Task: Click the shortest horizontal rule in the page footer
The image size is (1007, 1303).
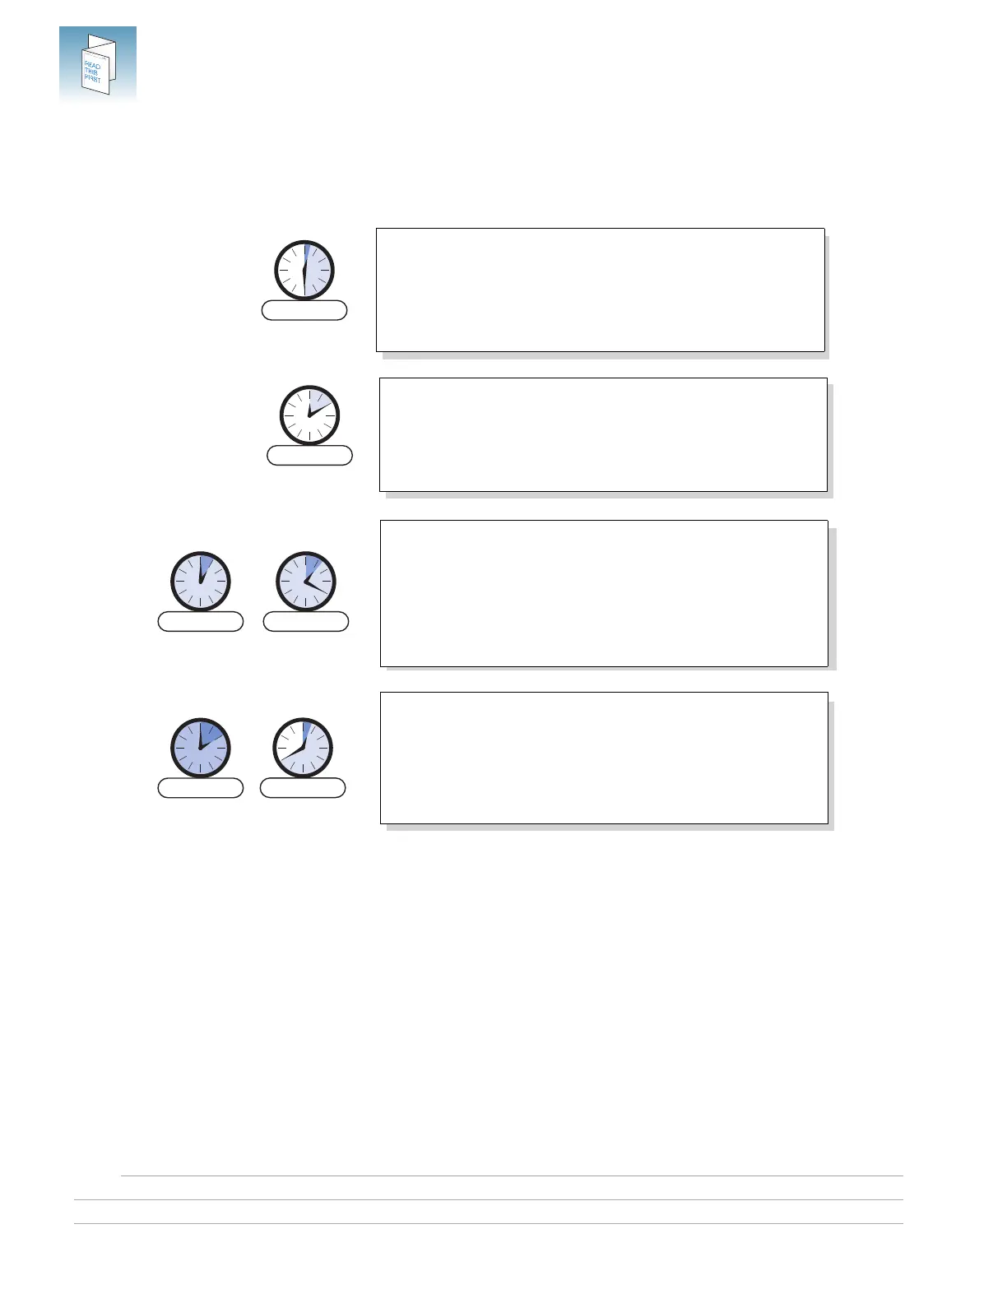Action: (x=512, y=1175)
